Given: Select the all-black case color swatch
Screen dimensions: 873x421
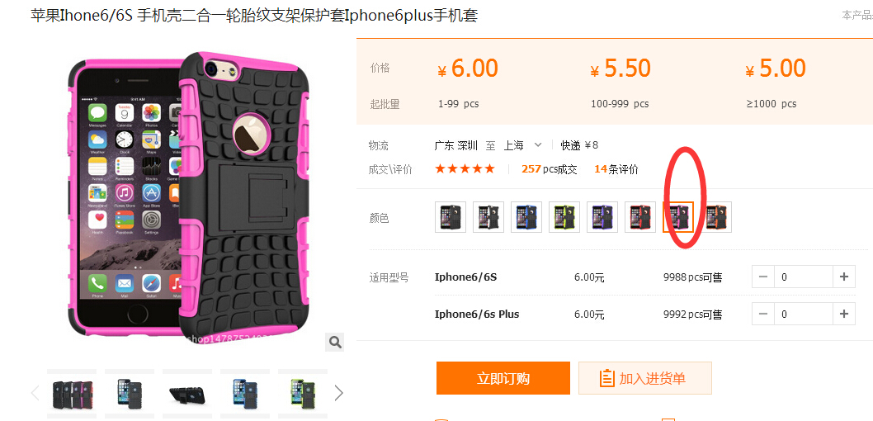Looking at the screenshot, I should point(451,217).
